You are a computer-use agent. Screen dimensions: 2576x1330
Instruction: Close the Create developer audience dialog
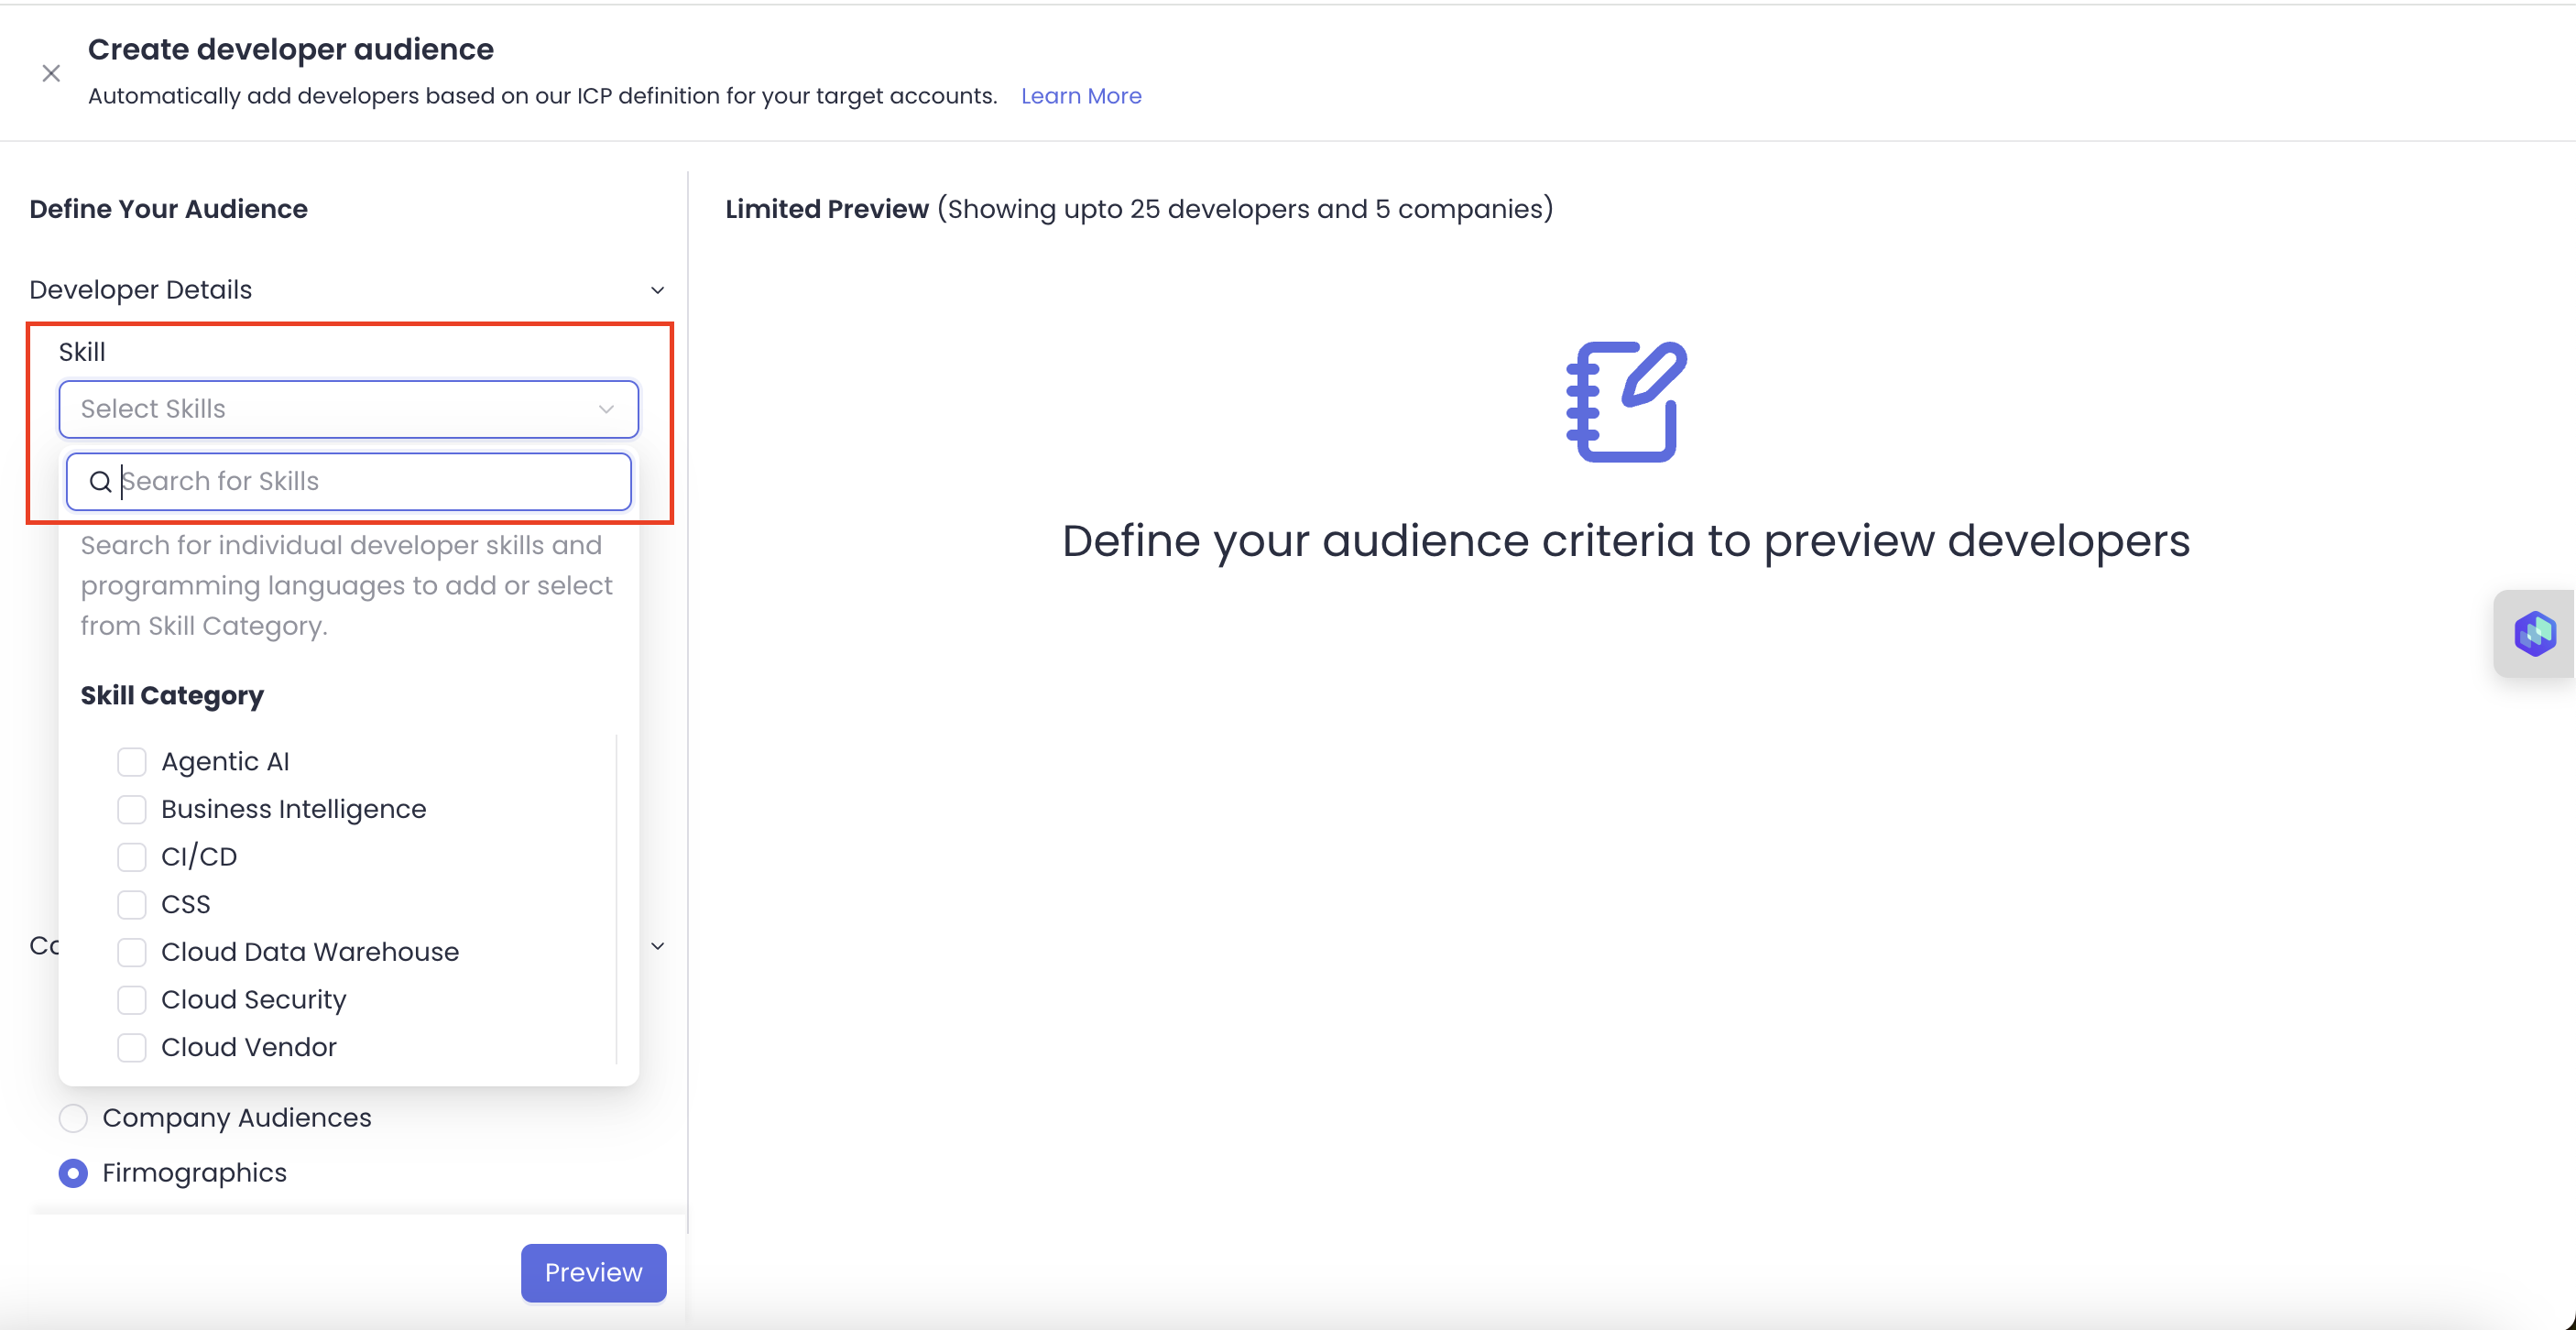tap(51, 73)
